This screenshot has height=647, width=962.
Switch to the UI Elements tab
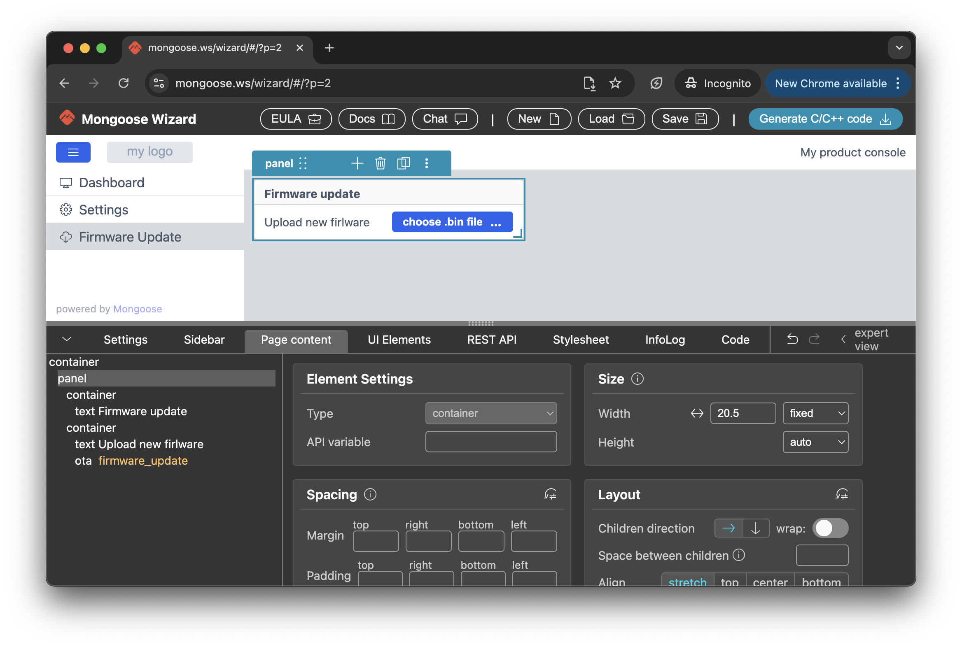click(399, 339)
